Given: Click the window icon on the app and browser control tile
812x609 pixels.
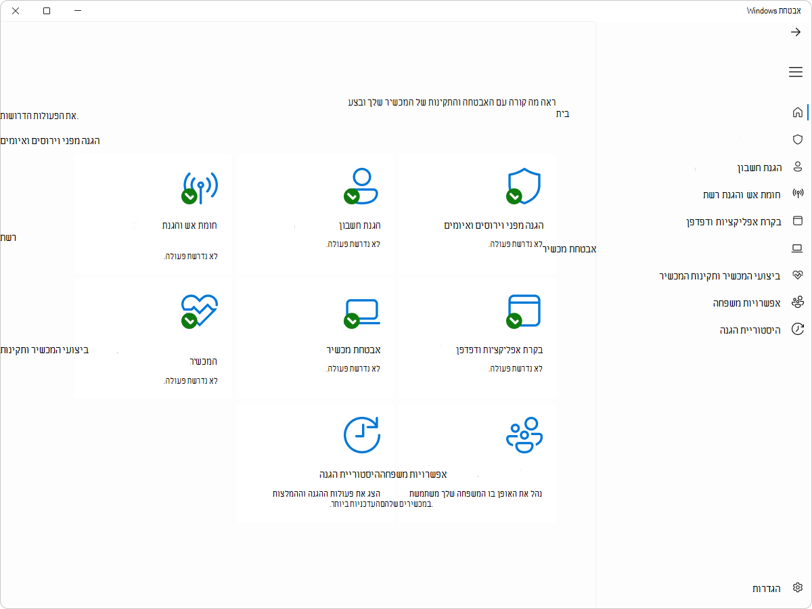Looking at the screenshot, I should (523, 311).
